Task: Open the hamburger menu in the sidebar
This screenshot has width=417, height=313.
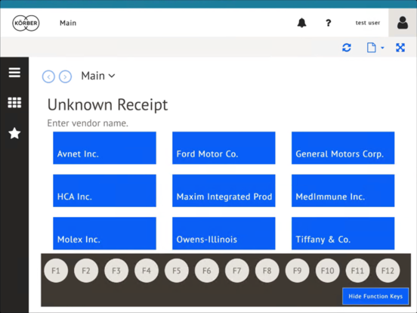Action: [x=14, y=73]
